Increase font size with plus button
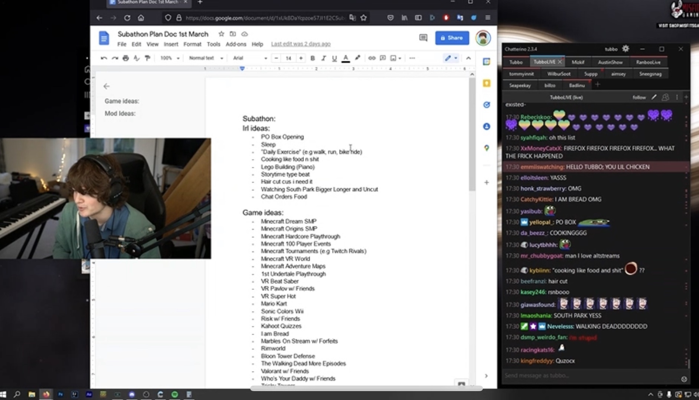 pos(301,58)
